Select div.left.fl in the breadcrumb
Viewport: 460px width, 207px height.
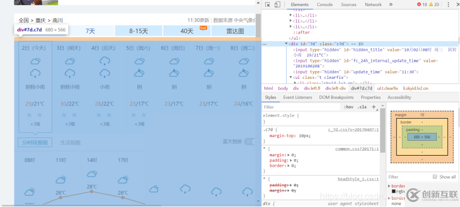click(312, 88)
